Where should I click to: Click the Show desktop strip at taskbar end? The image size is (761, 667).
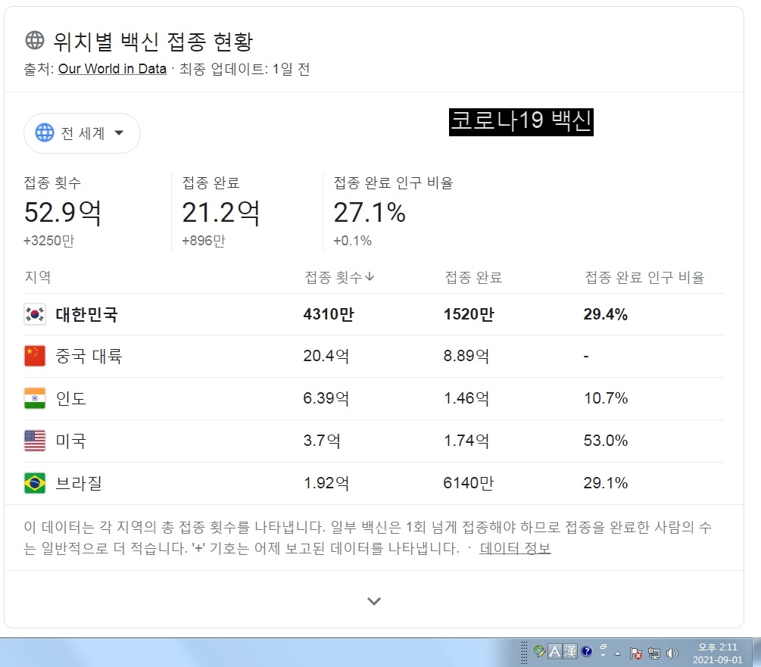click(756, 653)
